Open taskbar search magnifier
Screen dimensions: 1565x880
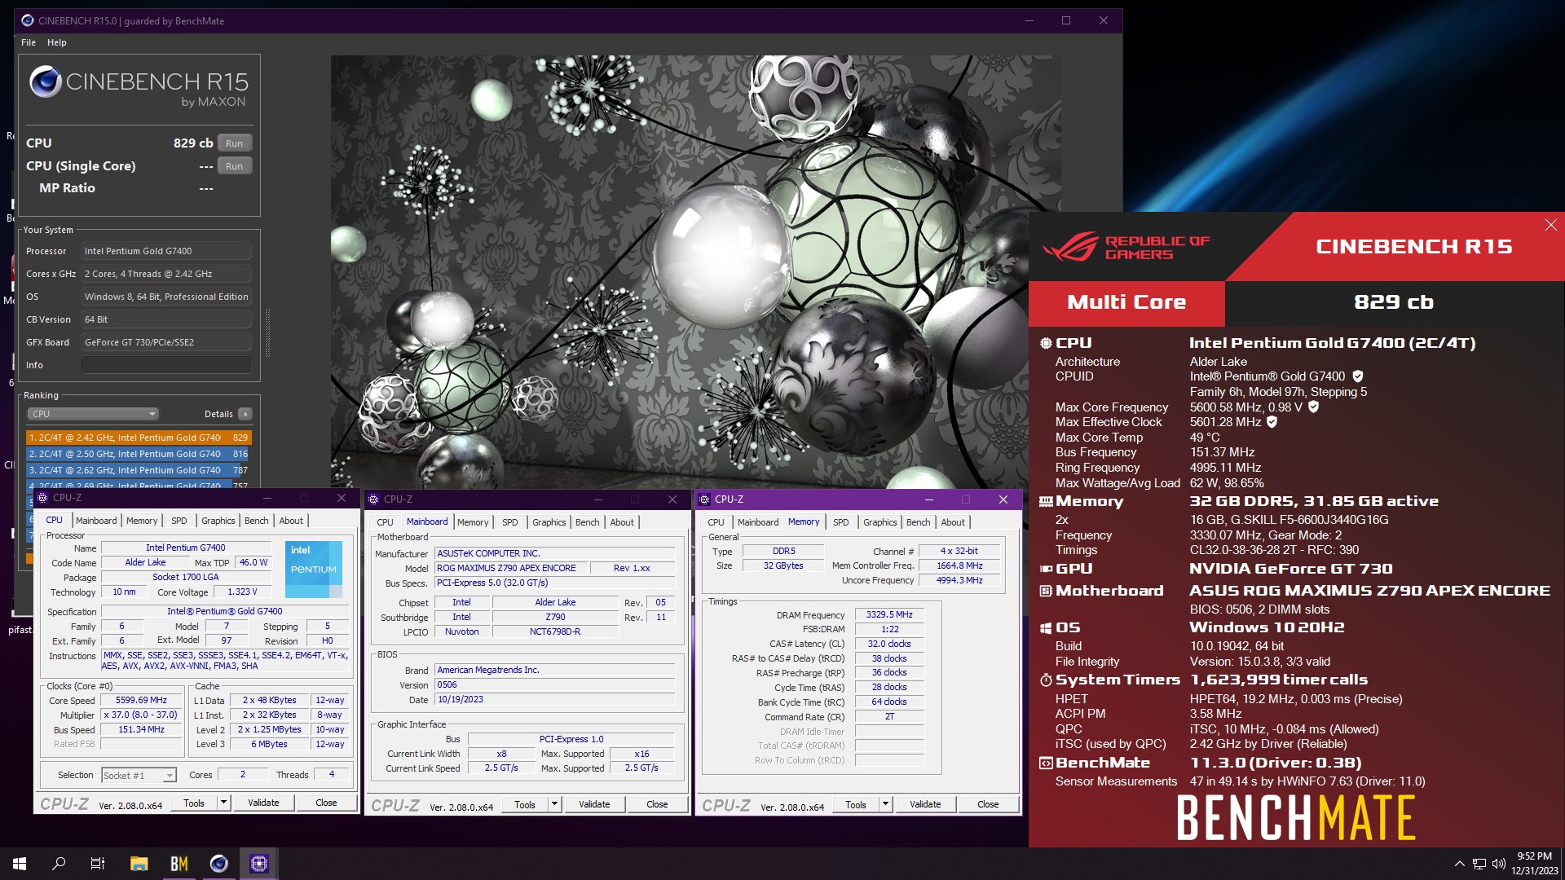(59, 864)
